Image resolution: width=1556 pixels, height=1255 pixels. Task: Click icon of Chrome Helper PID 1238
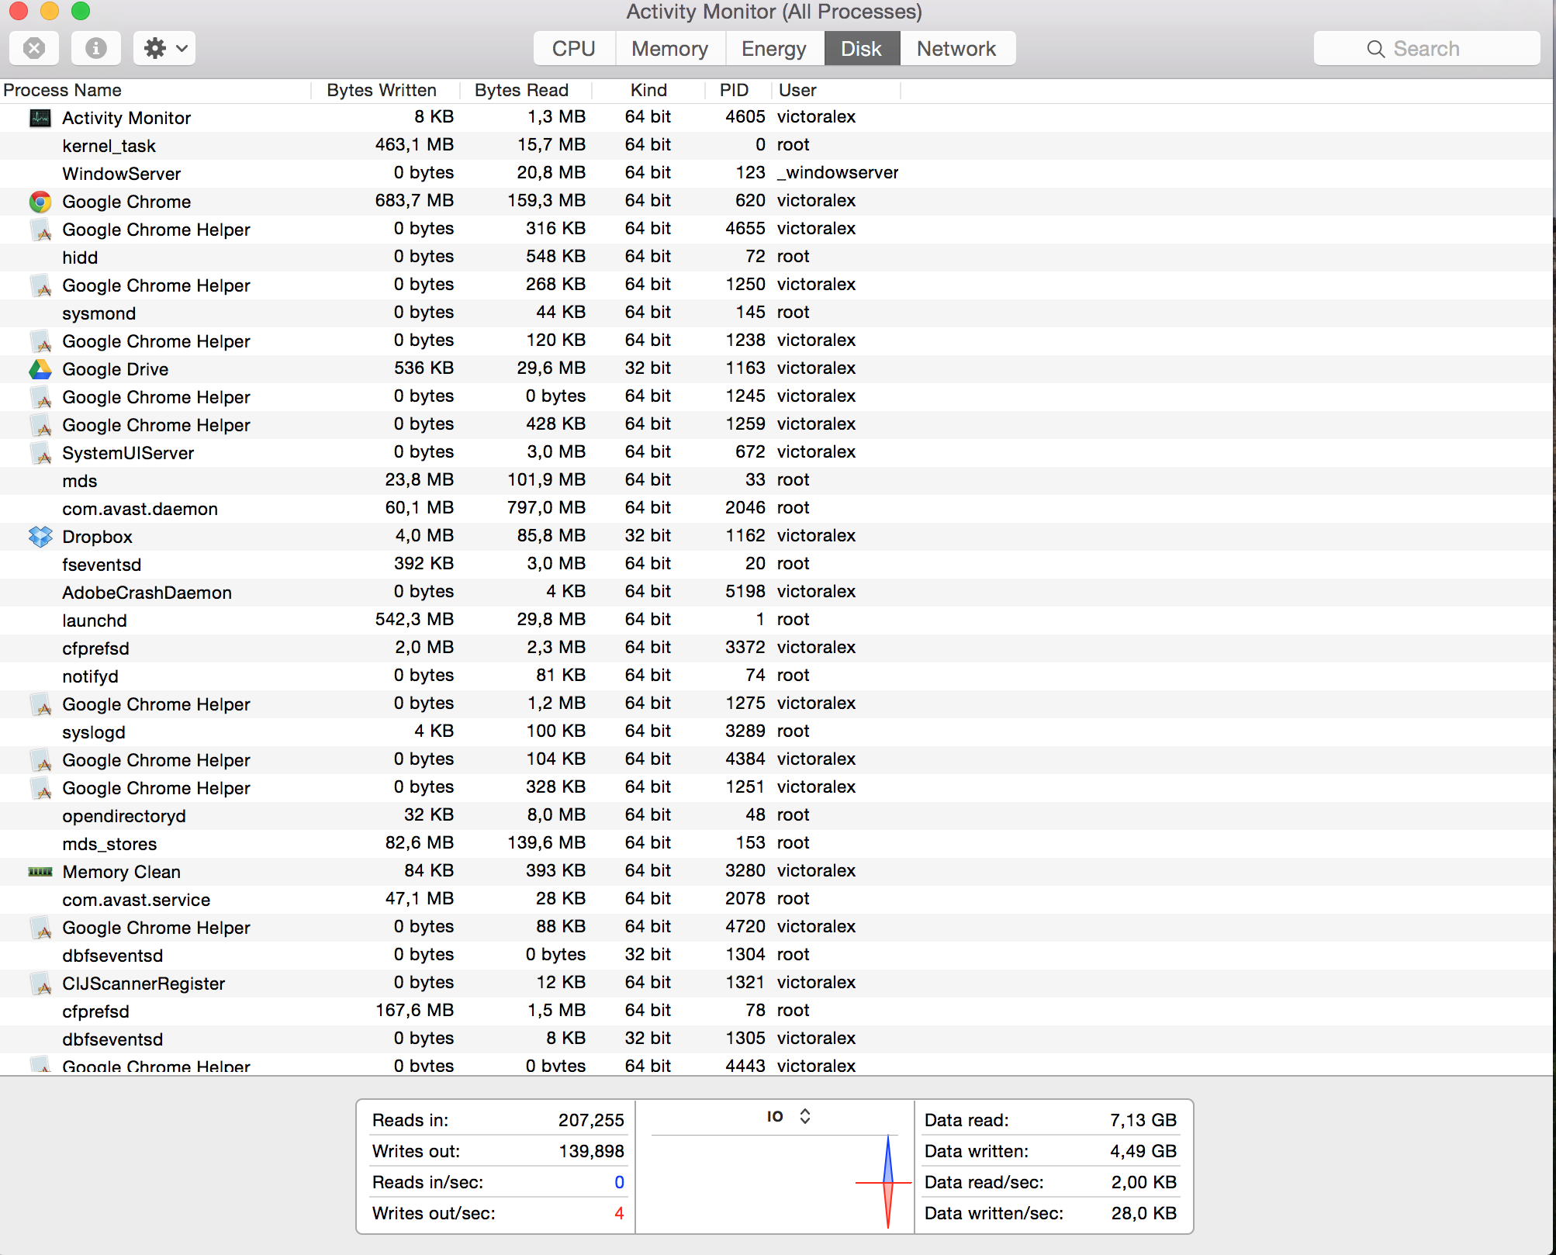pos(40,341)
